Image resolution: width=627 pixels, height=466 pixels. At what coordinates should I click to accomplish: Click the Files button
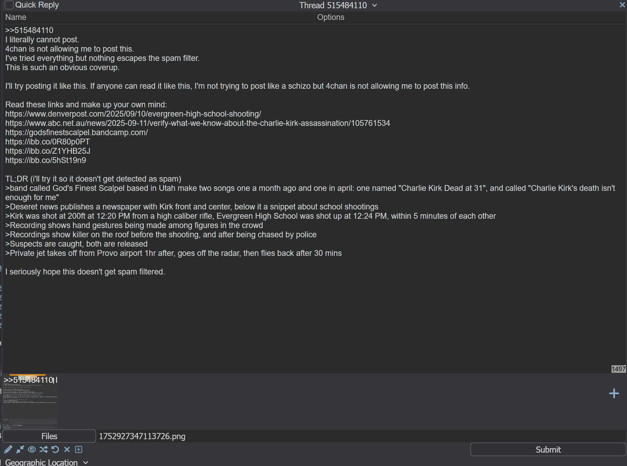point(49,436)
